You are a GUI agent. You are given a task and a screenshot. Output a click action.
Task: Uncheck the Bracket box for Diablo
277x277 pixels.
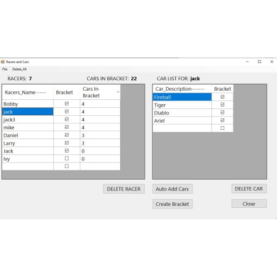click(222, 112)
